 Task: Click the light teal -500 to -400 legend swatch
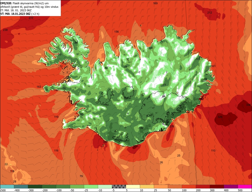7,186
